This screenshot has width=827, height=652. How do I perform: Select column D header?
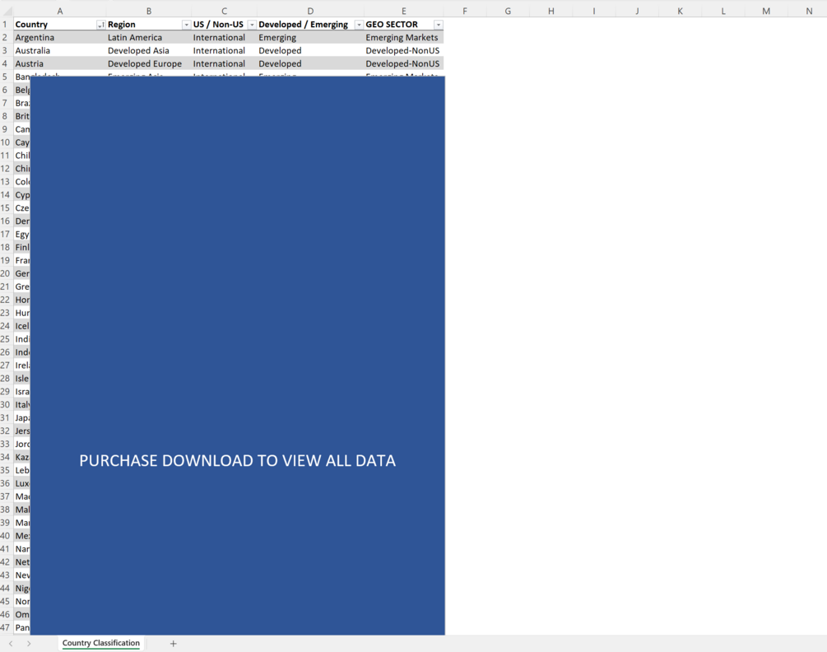pos(310,11)
